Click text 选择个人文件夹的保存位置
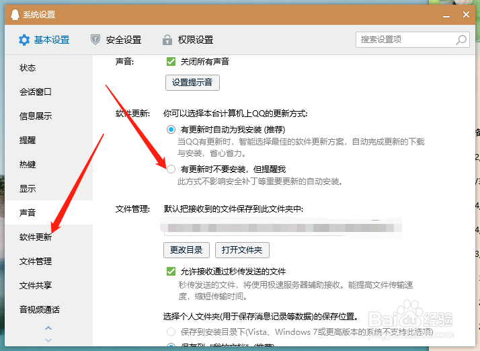Image resolution: width=480 pixels, height=351 pixels. (x=261, y=317)
